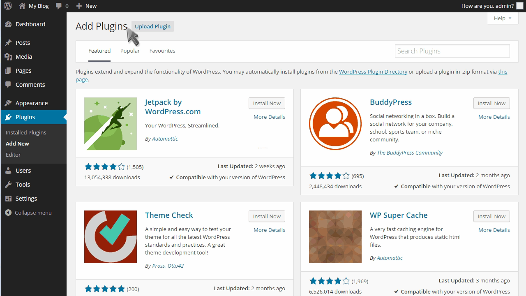
Task: Click Jetpack's star rating
Action: point(104,166)
